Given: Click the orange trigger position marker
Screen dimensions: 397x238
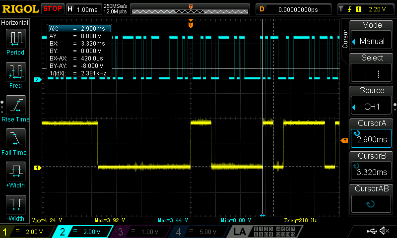Looking at the screenshot, I should click(191, 23).
